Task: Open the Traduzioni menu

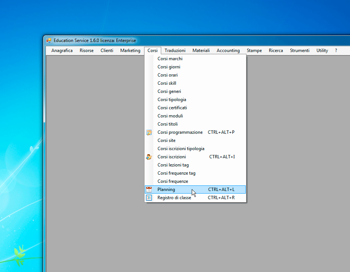Action: coord(175,51)
